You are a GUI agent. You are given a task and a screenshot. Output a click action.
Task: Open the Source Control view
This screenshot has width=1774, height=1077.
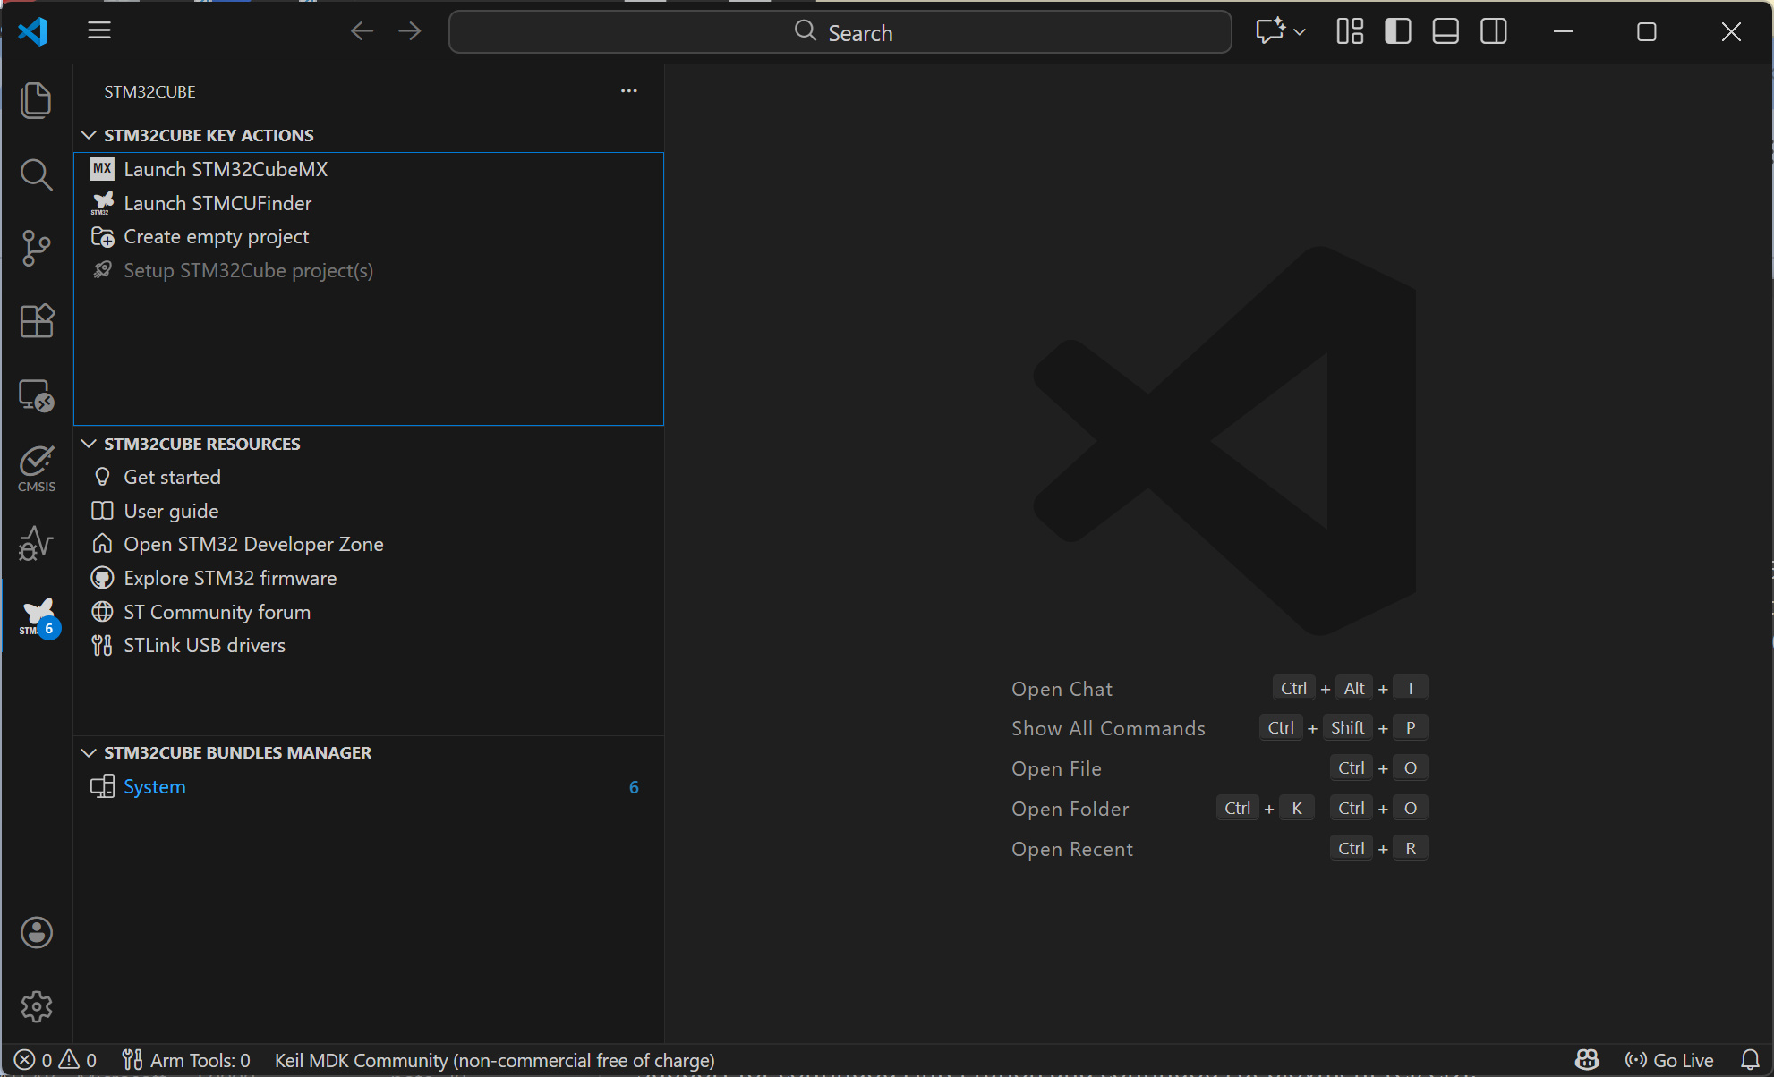click(x=36, y=248)
